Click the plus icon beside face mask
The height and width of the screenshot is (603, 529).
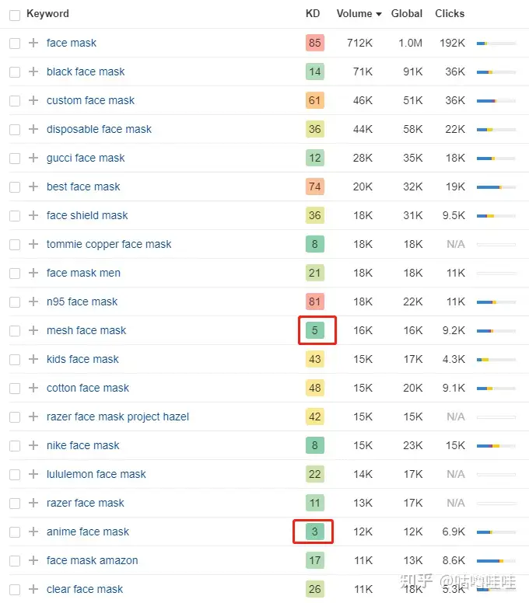point(33,43)
